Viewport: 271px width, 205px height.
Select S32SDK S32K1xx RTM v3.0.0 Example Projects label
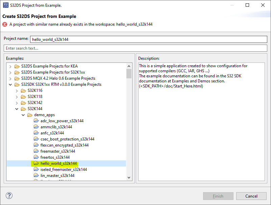(61, 84)
